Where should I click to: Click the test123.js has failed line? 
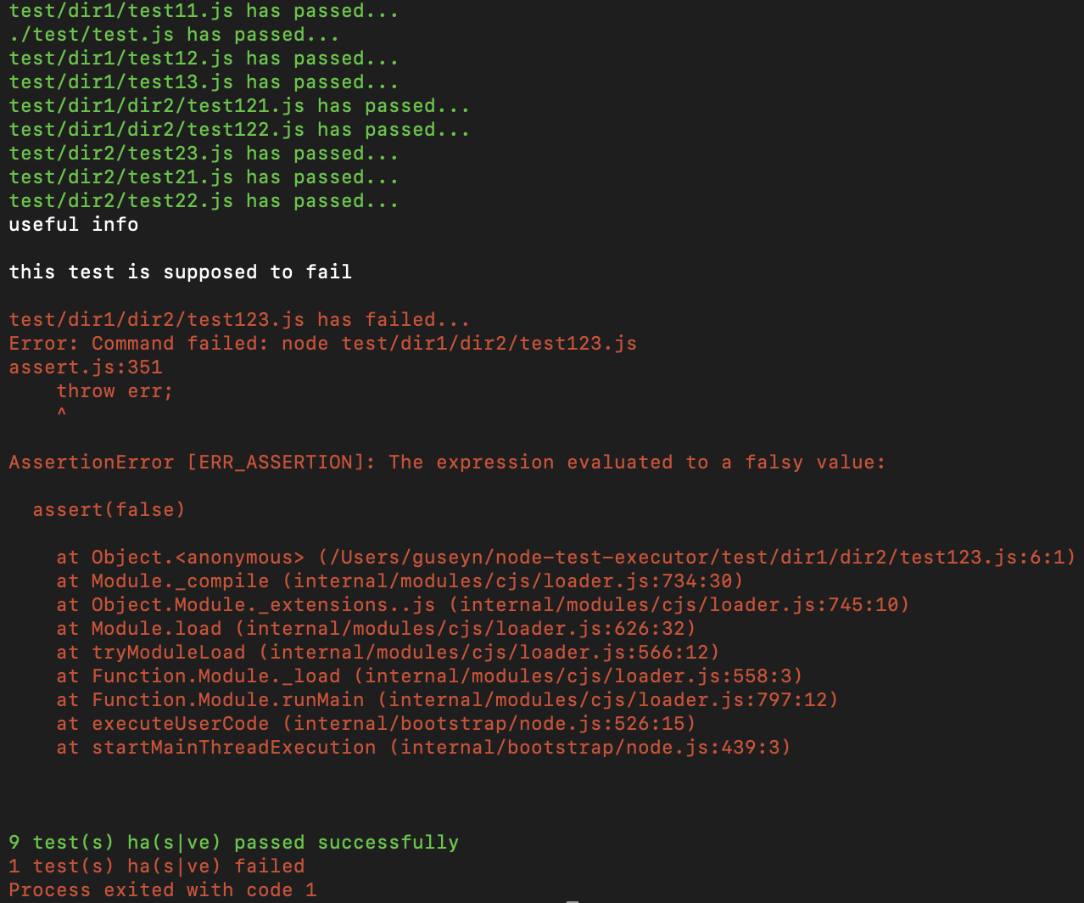239,320
